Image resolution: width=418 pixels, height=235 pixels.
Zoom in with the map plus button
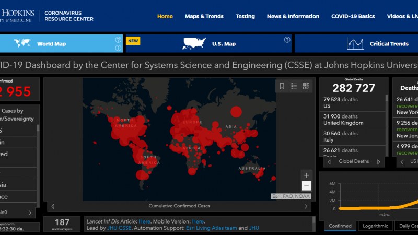tap(306, 175)
